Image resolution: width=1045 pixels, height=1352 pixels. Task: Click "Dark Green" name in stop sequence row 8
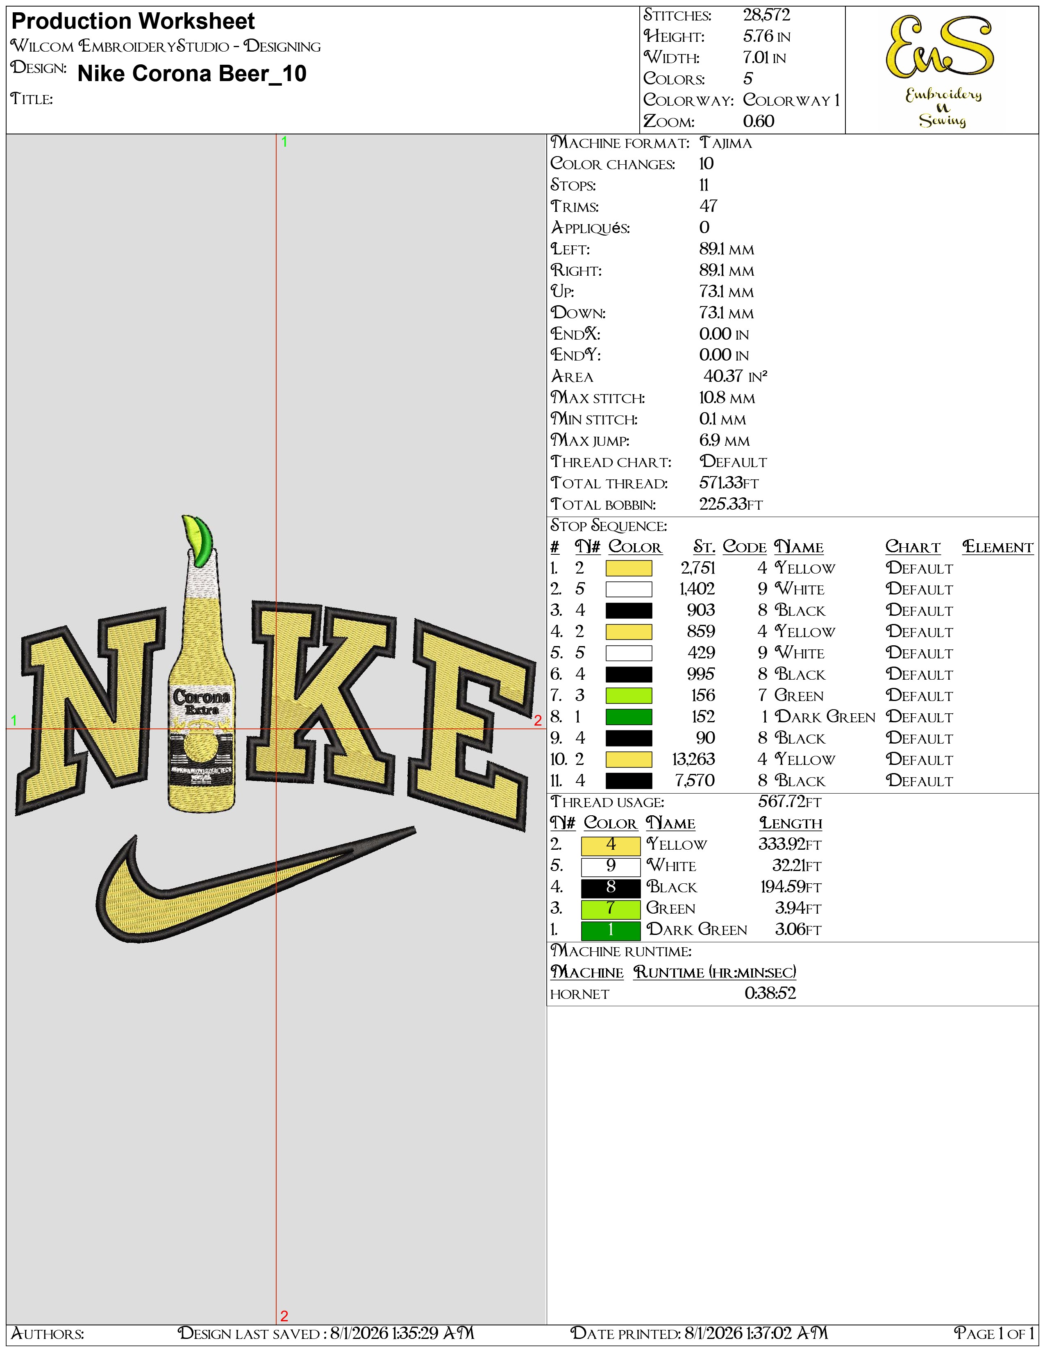(825, 717)
